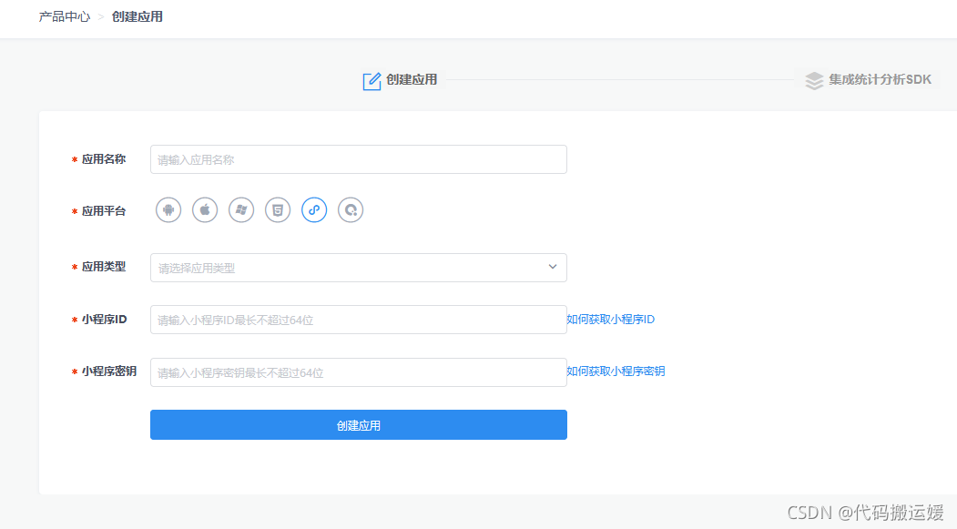The width and height of the screenshot is (957, 529).
Task: Focus the 小程序密钥 input field
Action: tap(358, 372)
